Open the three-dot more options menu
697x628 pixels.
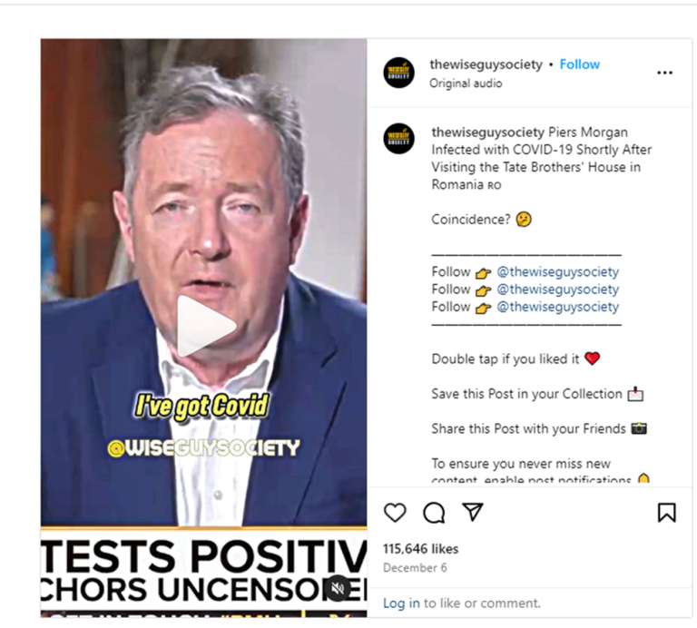665,73
